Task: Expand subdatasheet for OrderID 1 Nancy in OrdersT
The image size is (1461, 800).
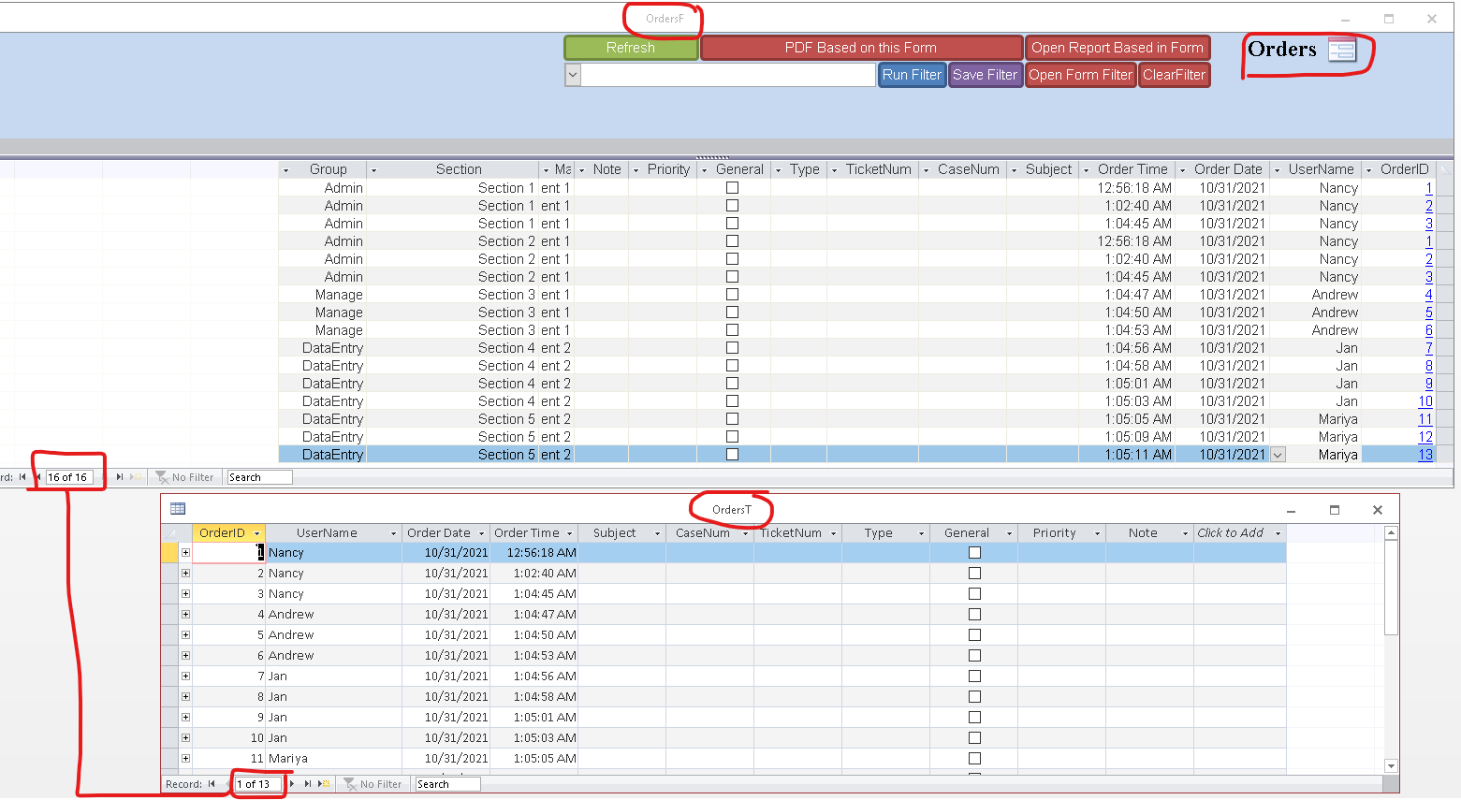Action: pyautogui.click(x=185, y=553)
